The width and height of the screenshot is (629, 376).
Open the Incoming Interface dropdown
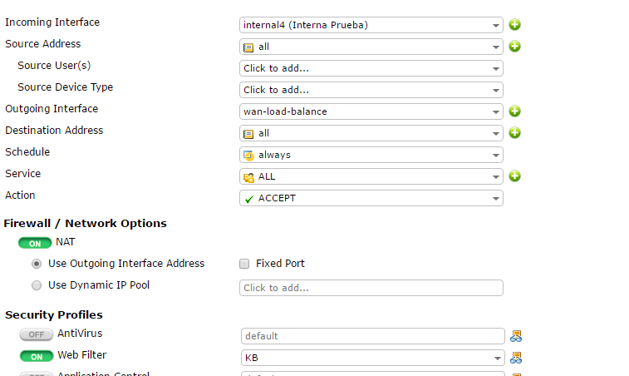(x=371, y=25)
